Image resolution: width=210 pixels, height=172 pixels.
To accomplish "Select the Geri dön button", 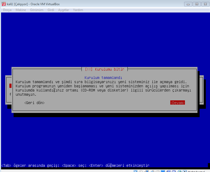I will coord(34,103).
